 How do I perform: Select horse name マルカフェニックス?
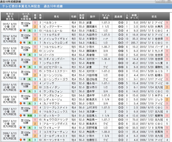pos(56,112)
